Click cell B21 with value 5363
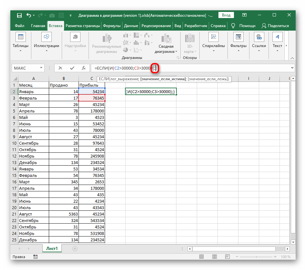This screenshot has height=270, width=306. pos(64,214)
